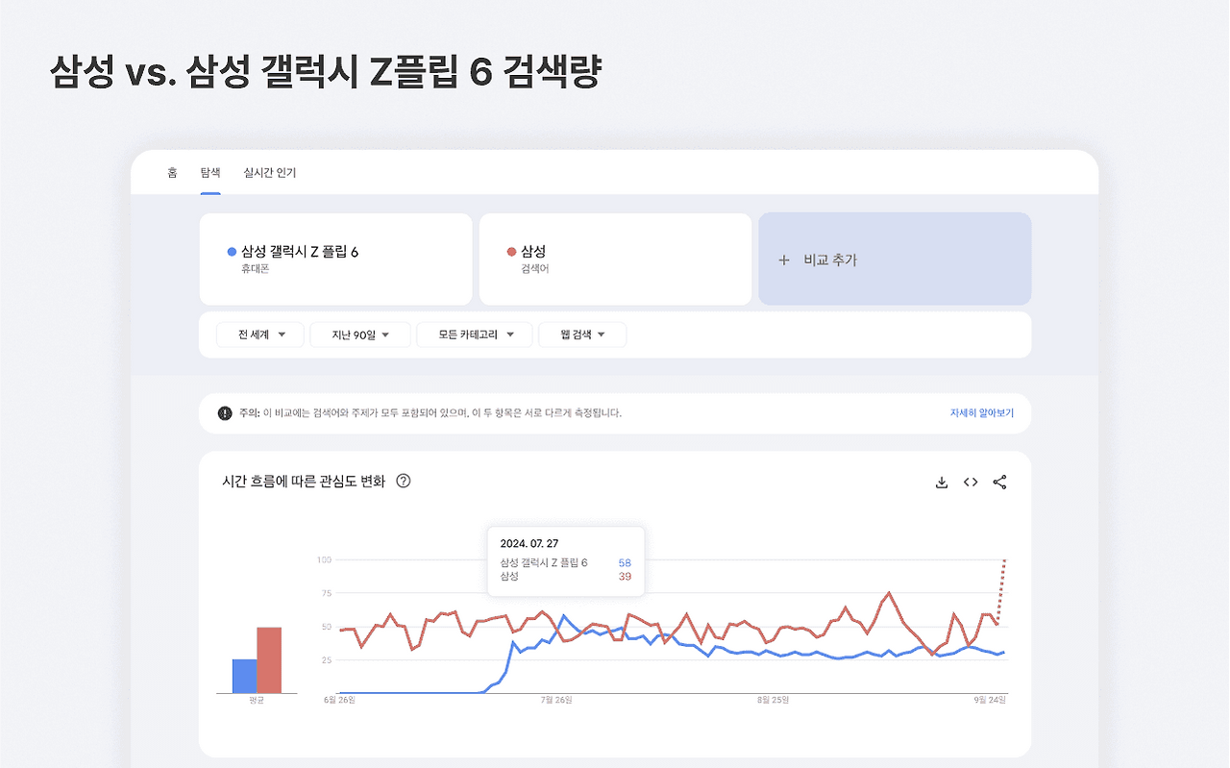This screenshot has height=768, width=1230.
Task: Click the red dot for 삼성
Action: click(x=511, y=252)
